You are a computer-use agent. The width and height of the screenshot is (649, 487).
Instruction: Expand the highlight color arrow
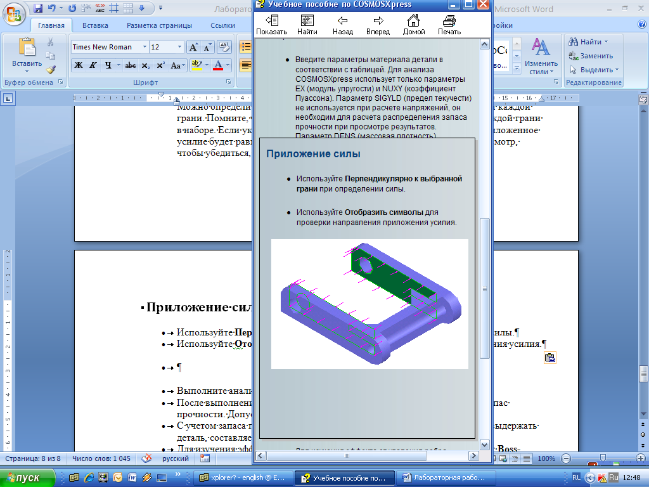(x=207, y=65)
